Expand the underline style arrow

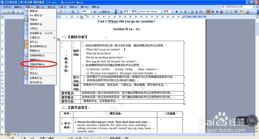(188, 12)
